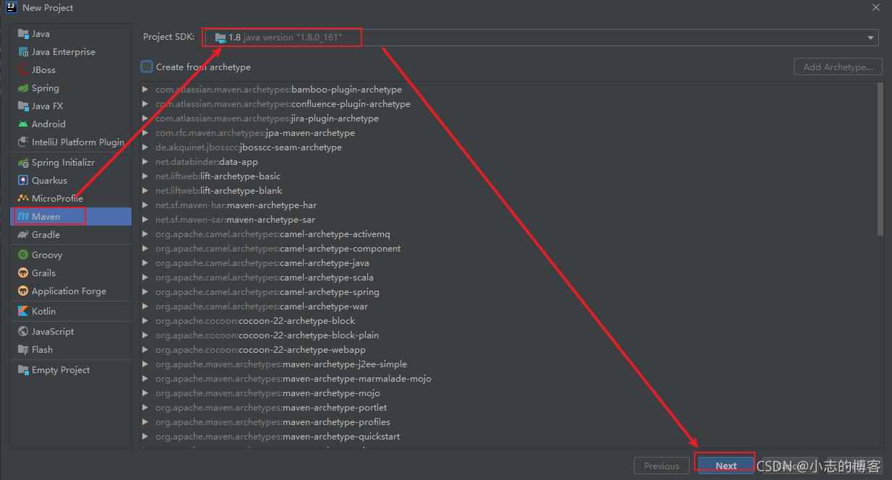892x480 pixels.
Task: Select Android project type label
Action: pyautogui.click(x=48, y=124)
